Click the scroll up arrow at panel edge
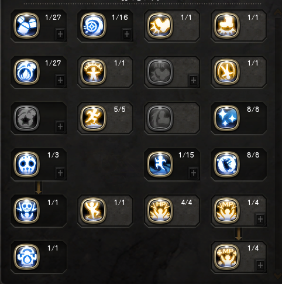Screen dimensions: 282x284 pos(278,13)
